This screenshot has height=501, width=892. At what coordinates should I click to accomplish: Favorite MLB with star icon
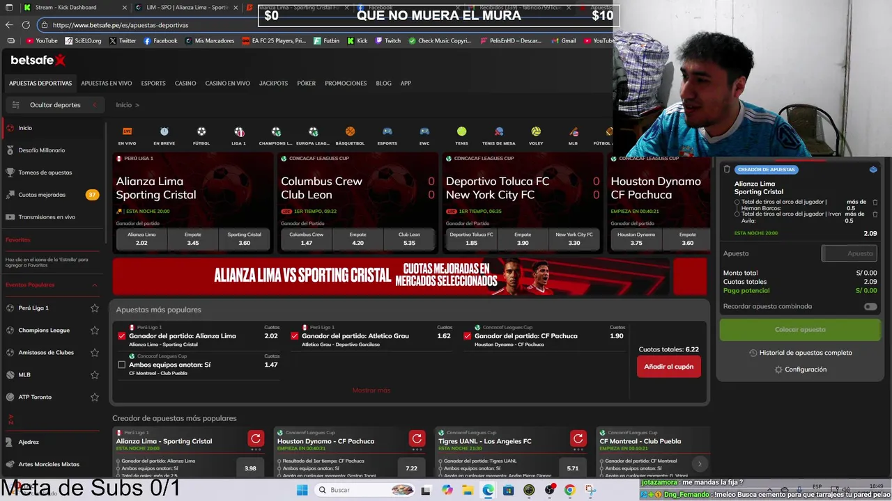94,374
